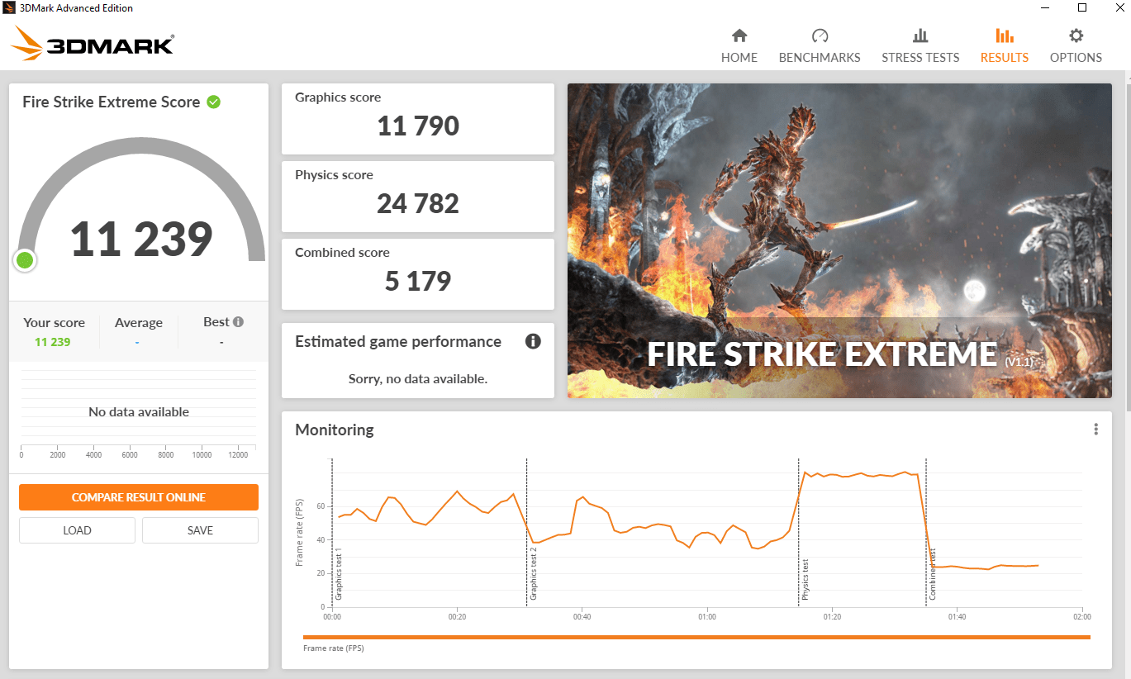Click the FIRE STRIKE EXTREME banner title
Viewport: 1131px width, 679px height.
(x=822, y=354)
